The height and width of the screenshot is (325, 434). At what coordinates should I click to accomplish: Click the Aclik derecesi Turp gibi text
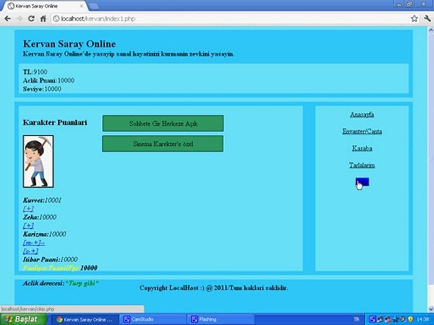(61, 283)
